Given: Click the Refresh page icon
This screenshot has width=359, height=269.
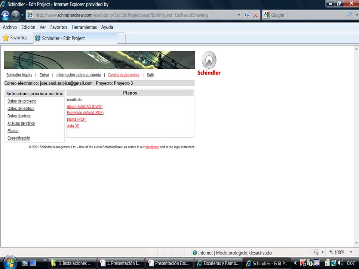Looking at the screenshot, I should point(246,15).
